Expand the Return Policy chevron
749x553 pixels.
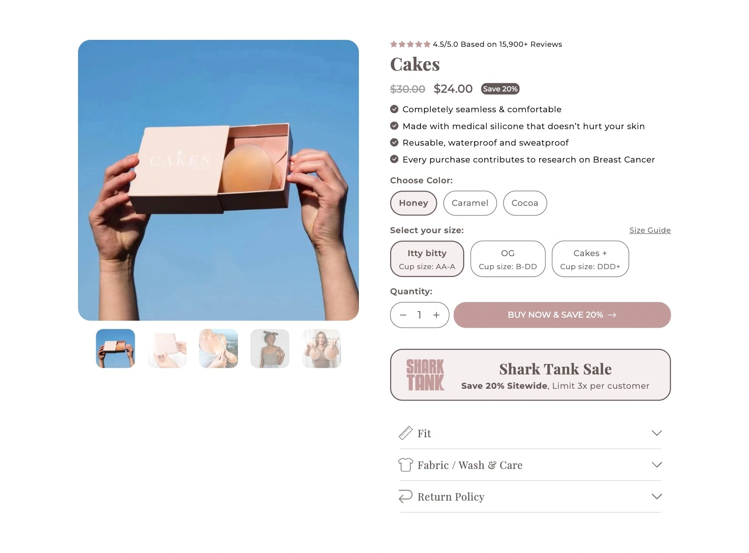657,496
